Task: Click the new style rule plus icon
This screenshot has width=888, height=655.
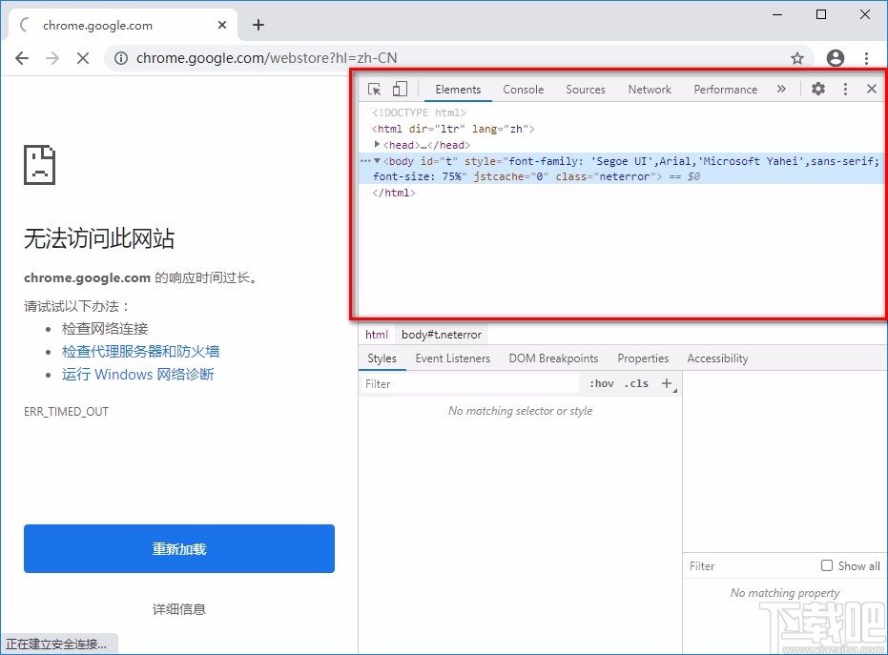Action: tap(668, 383)
